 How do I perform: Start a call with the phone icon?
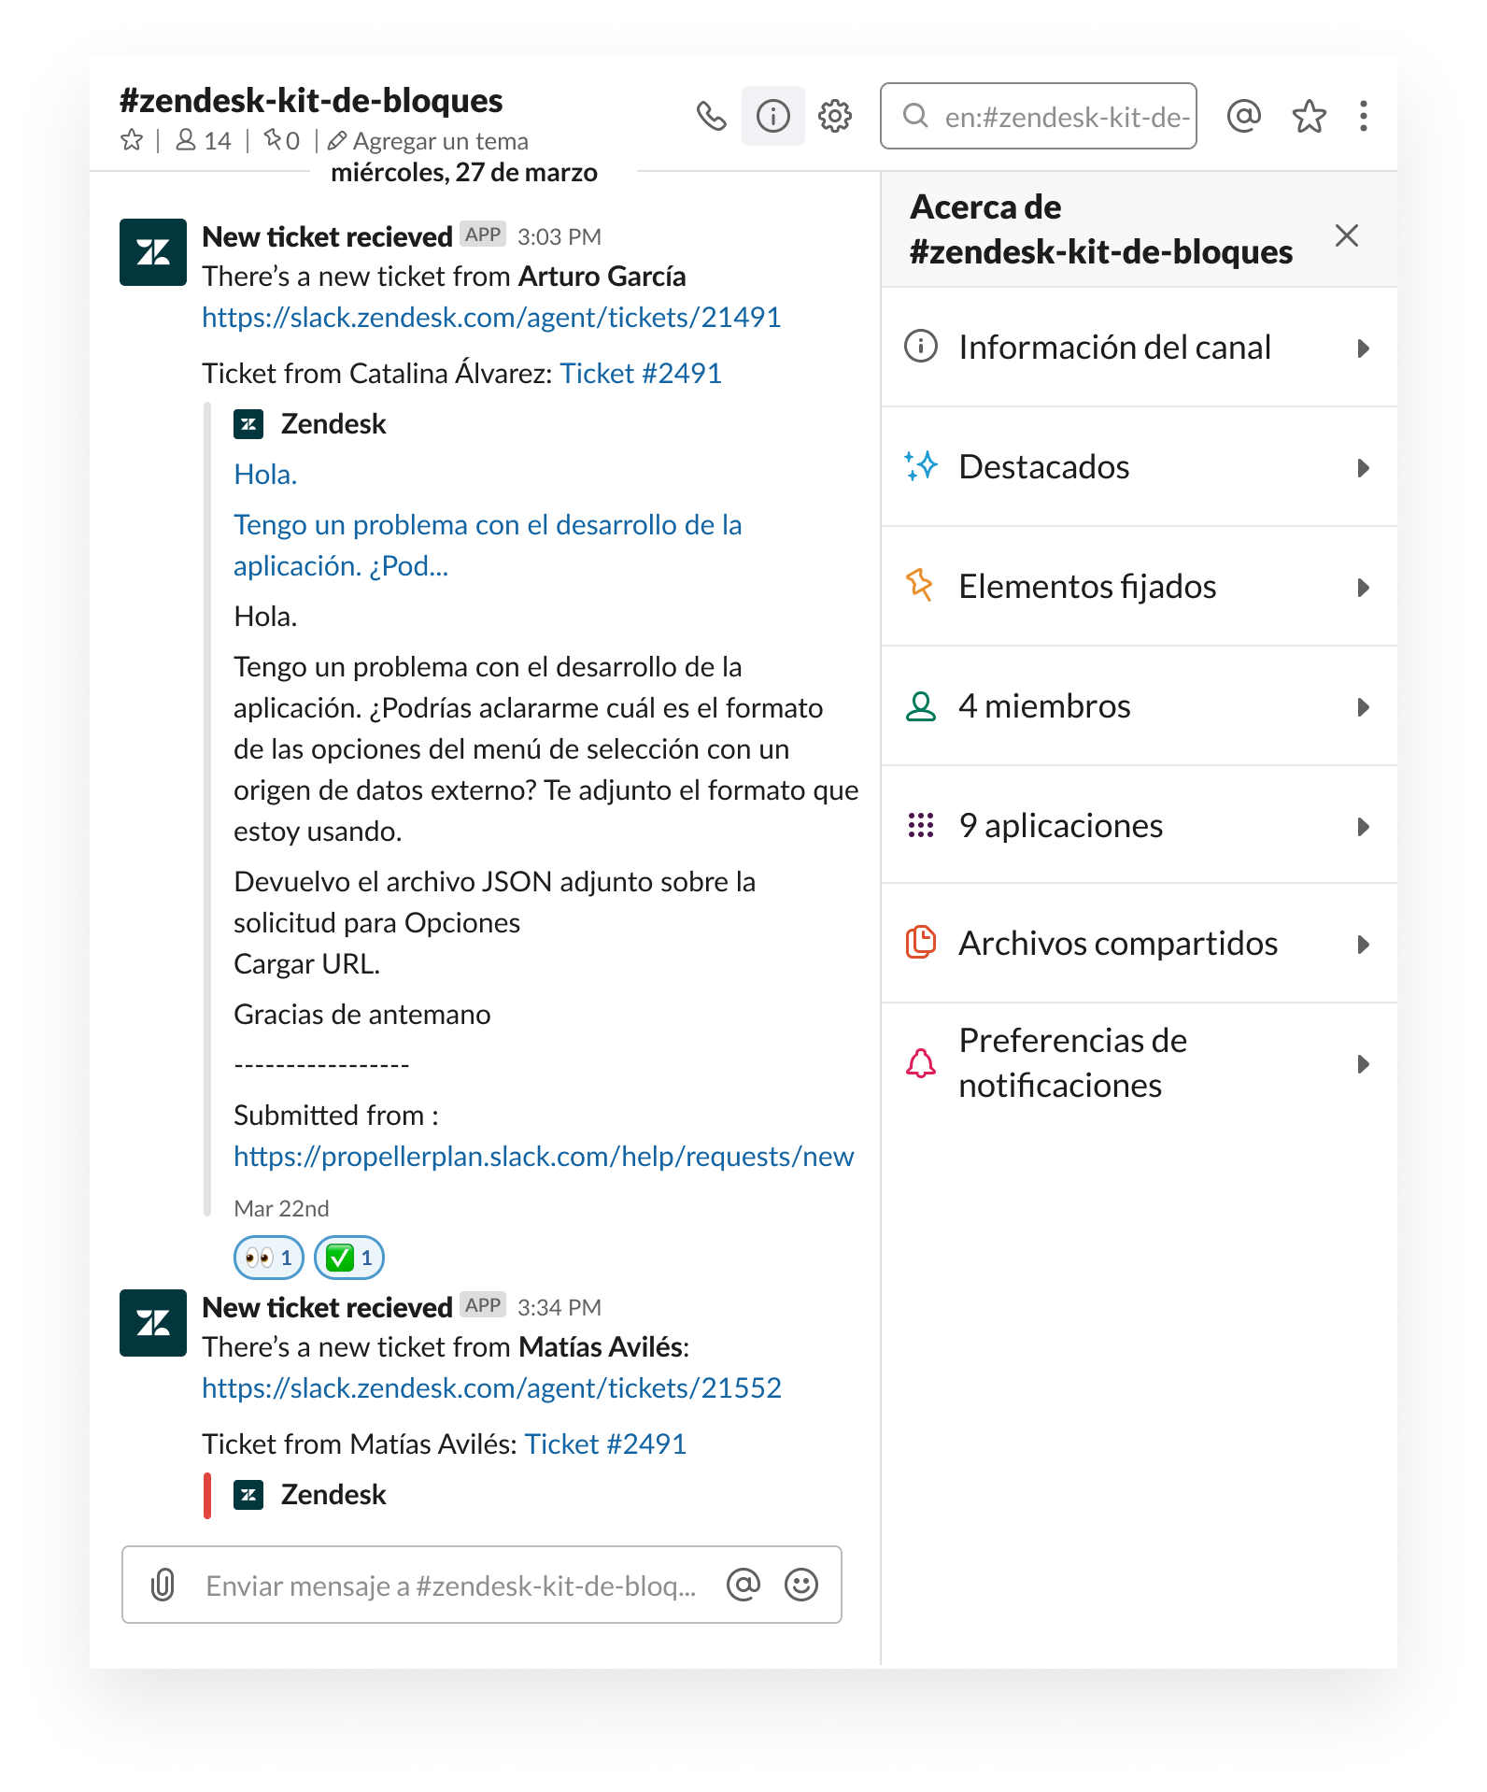(711, 116)
